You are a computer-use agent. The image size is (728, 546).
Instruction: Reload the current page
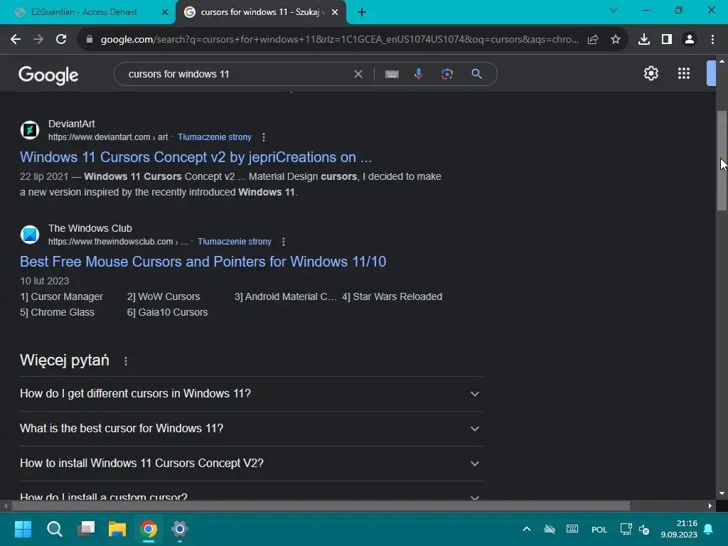point(61,40)
